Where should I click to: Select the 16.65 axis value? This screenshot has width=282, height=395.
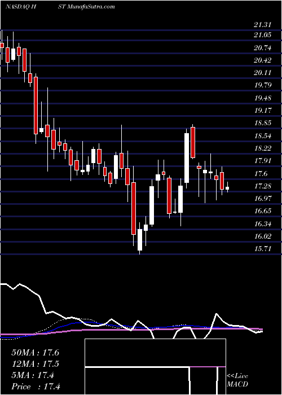262,210
